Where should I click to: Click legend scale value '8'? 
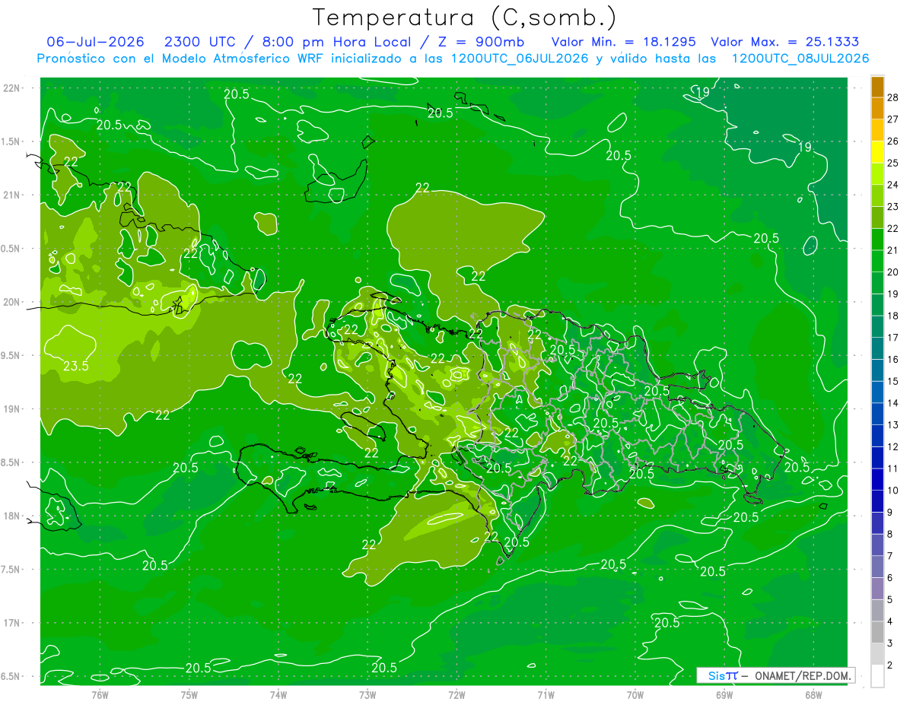(x=890, y=534)
